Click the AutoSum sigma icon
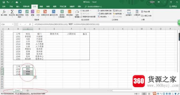 [12, 12]
